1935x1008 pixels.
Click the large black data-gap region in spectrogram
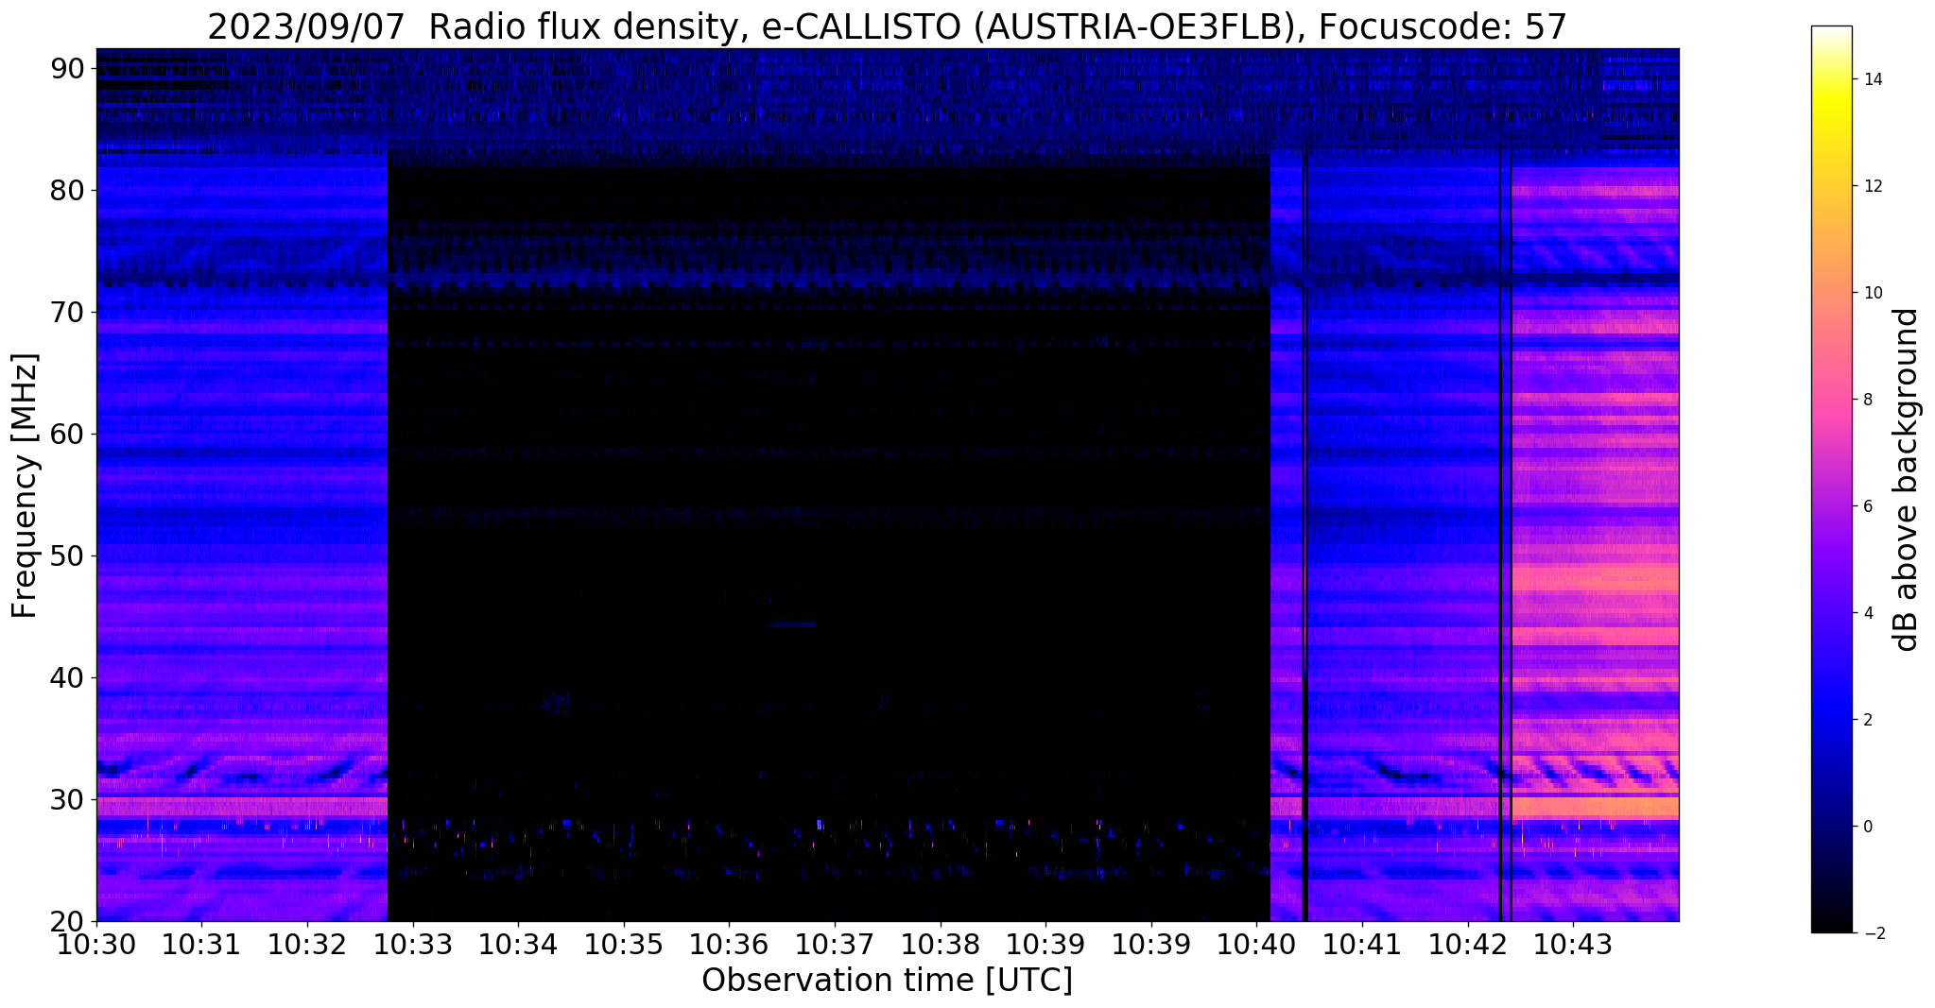coord(828,543)
